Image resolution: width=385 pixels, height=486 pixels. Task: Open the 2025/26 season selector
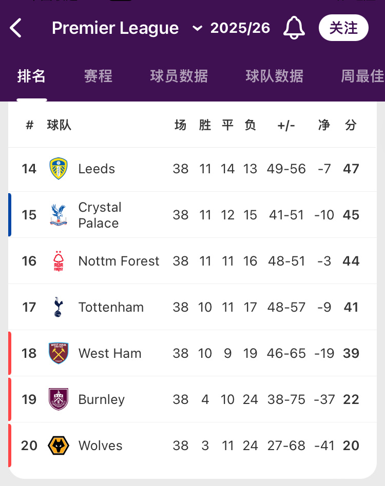tap(240, 28)
